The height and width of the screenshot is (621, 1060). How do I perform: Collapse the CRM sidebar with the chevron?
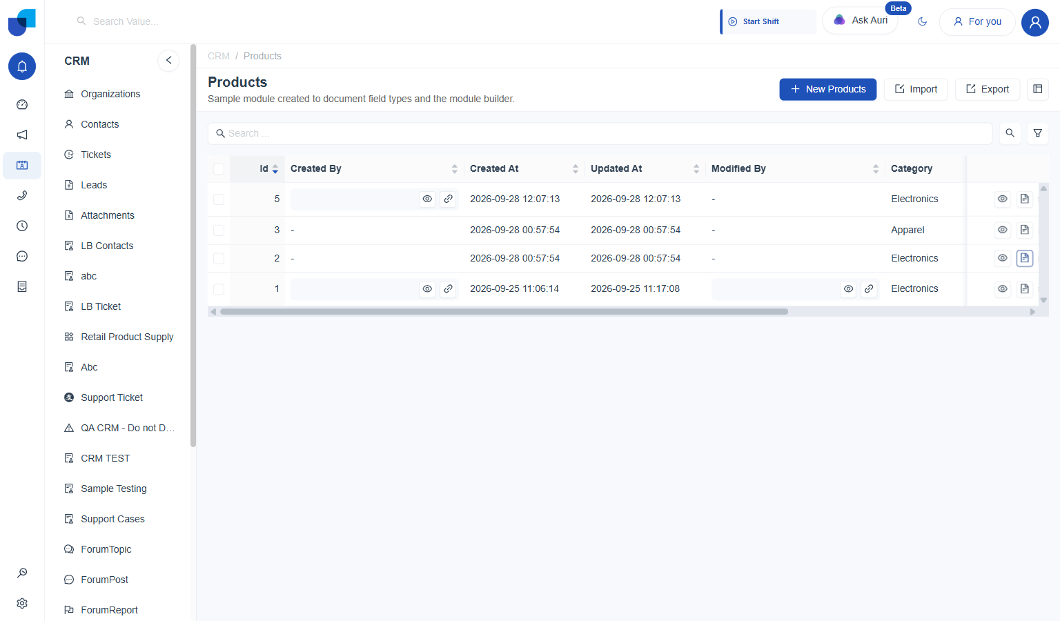click(x=168, y=61)
